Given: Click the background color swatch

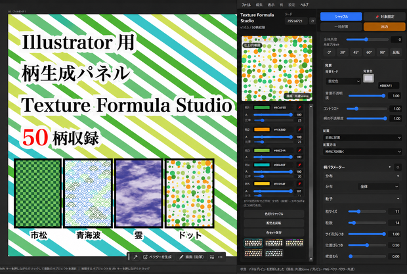Looking at the screenshot, I should click(x=368, y=78).
